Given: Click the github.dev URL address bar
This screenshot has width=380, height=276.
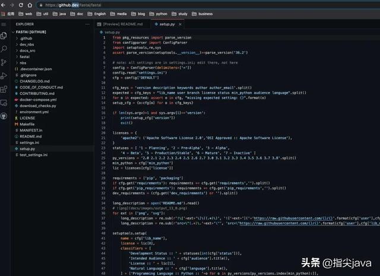Looking at the screenshot, I should pyautogui.click(x=208, y=5).
